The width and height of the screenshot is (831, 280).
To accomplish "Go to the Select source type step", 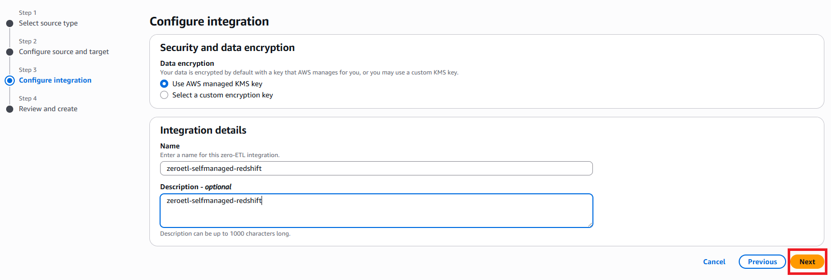I will click(48, 23).
